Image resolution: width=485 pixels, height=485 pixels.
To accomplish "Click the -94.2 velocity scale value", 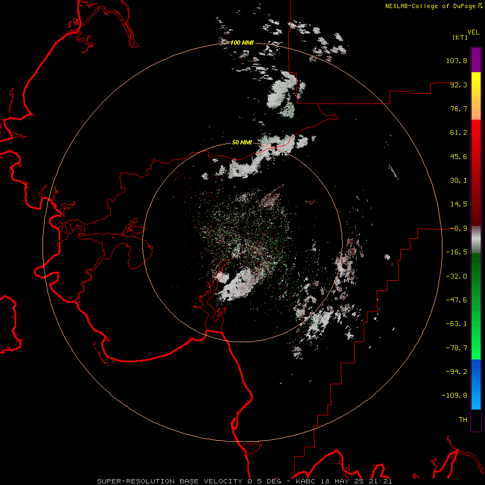I will pos(456,372).
